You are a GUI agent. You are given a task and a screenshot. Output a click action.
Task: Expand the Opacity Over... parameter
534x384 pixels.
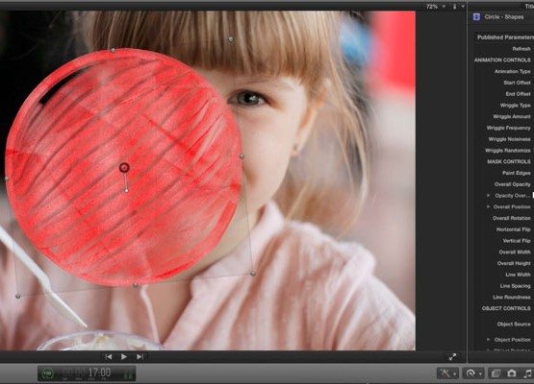pyautogui.click(x=489, y=196)
